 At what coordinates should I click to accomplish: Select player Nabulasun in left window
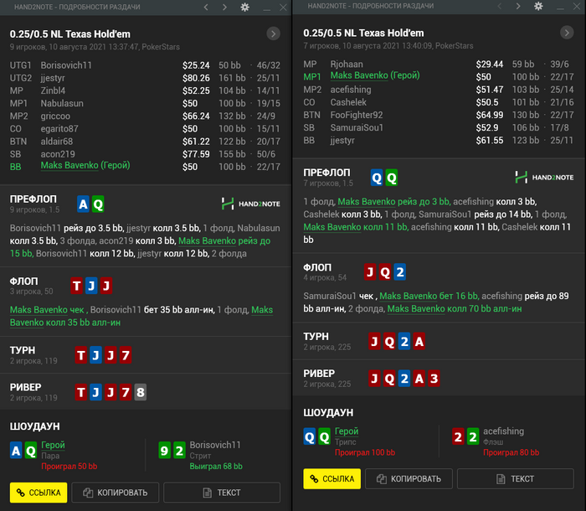click(62, 103)
